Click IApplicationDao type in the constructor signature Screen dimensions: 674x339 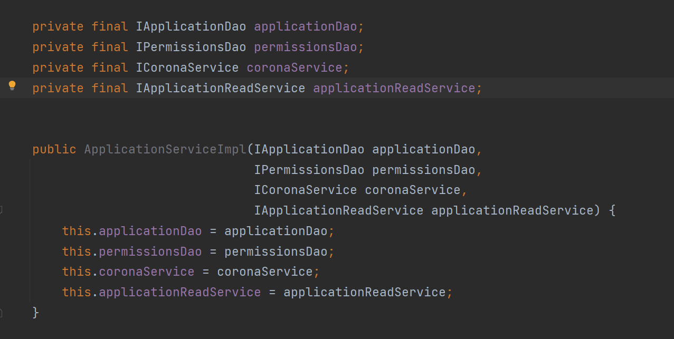(x=309, y=149)
